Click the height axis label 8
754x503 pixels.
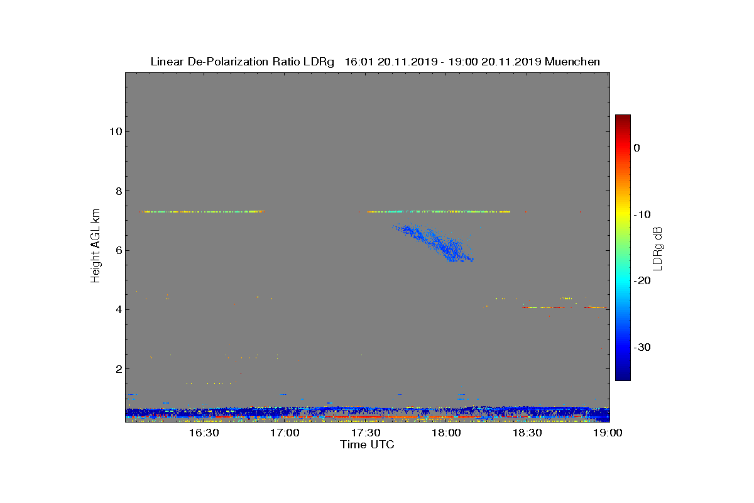click(x=117, y=191)
